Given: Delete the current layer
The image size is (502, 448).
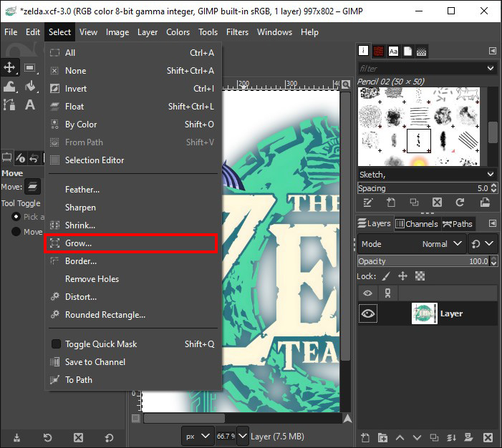Looking at the screenshot, I should [x=488, y=437].
